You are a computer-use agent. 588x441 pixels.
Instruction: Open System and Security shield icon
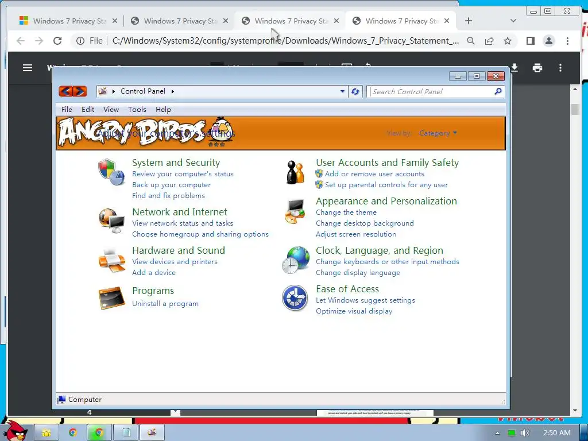(x=111, y=172)
